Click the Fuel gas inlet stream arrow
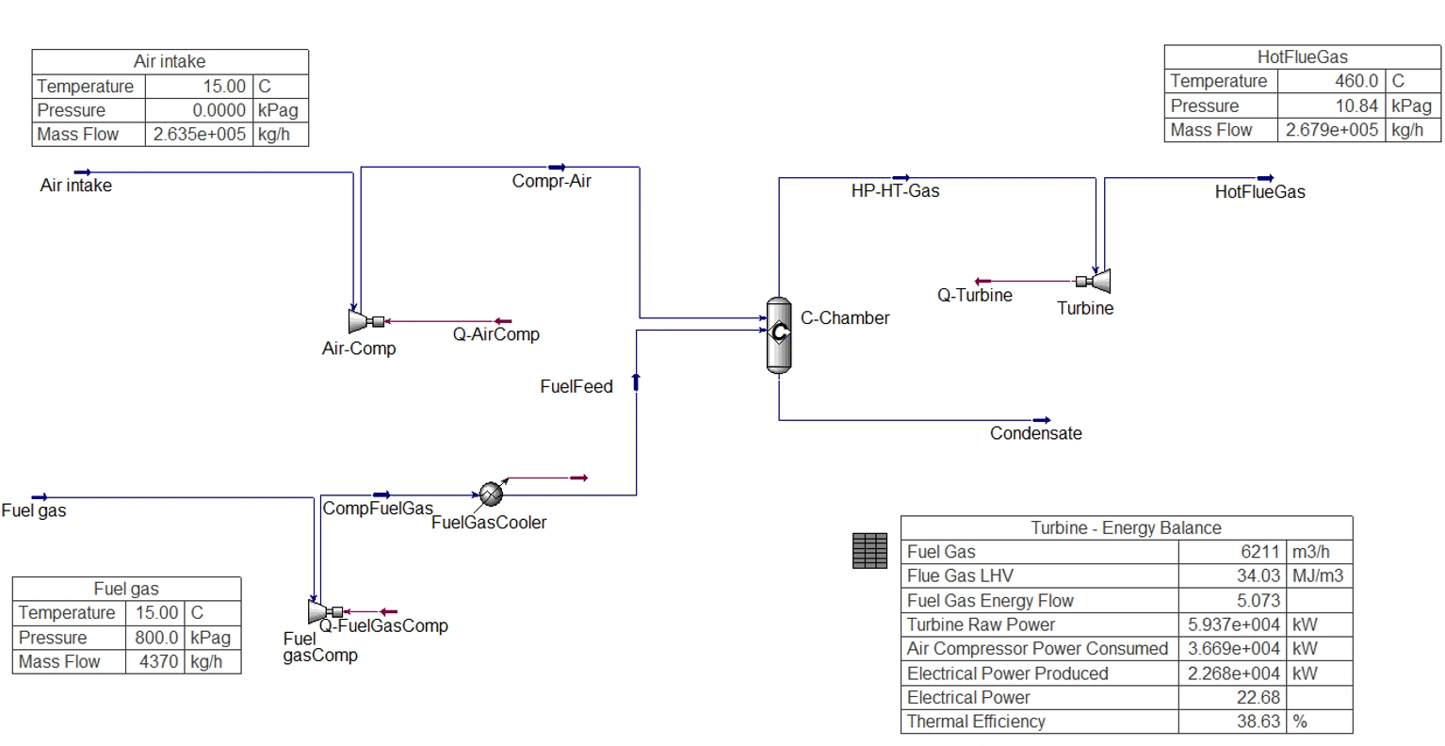The width and height of the screenshot is (1445, 746). [x=39, y=497]
